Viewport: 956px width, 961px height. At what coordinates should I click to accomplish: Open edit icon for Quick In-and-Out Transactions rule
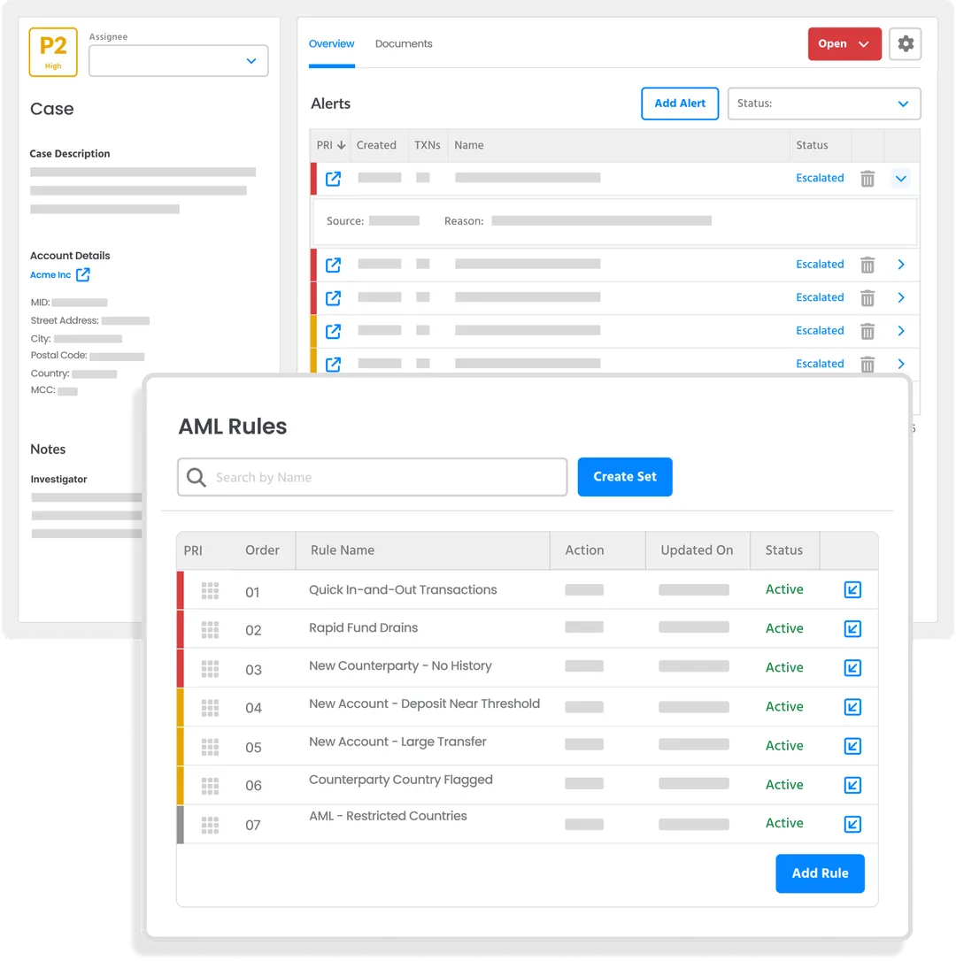click(x=852, y=589)
